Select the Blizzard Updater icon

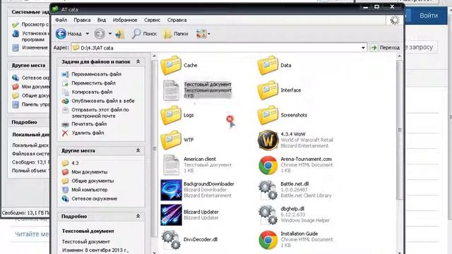(171, 214)
